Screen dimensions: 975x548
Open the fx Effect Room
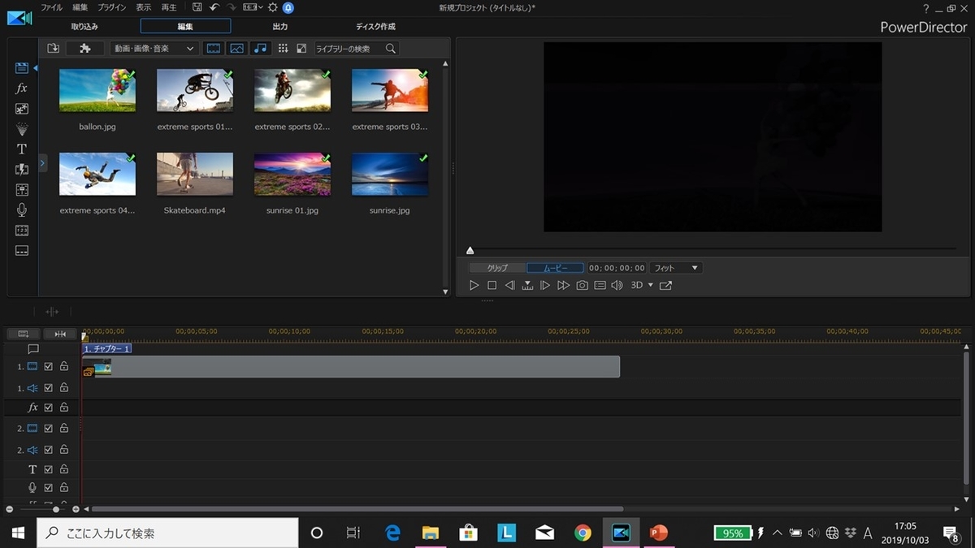click(x=22, y=88)
